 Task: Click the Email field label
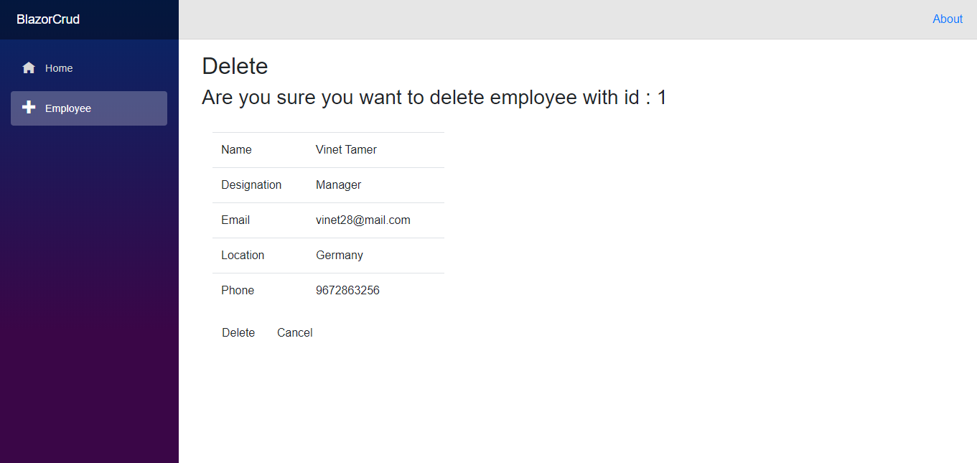tap(235, 220)
